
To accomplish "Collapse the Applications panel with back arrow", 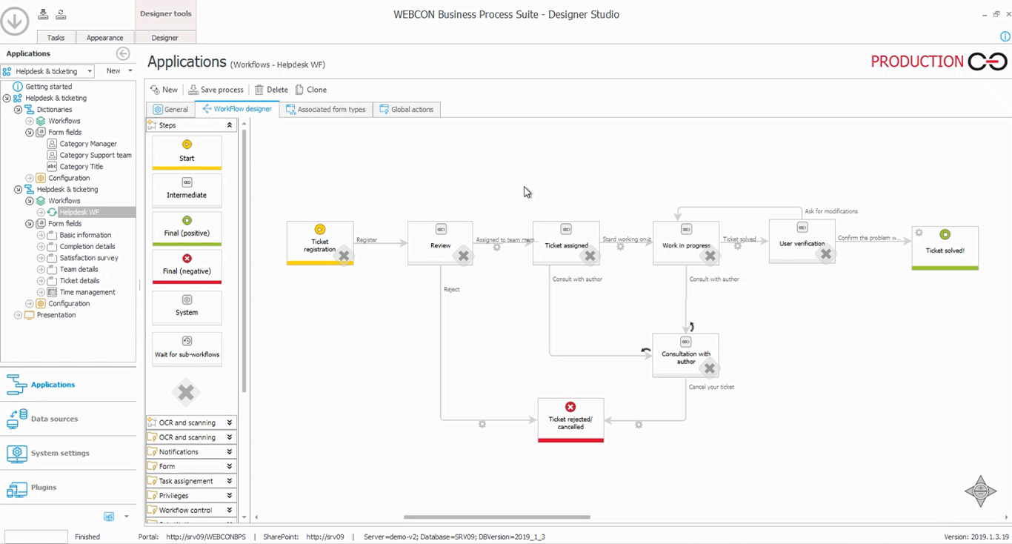I will tap(123, 53).
